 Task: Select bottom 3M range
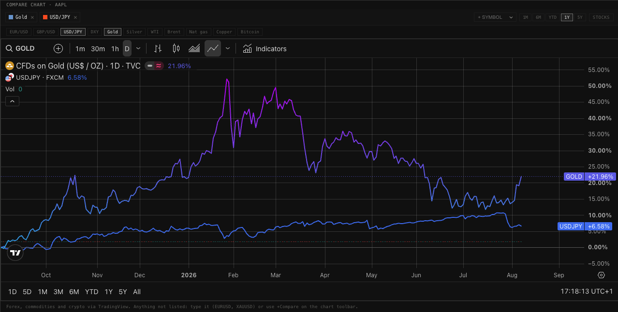click(59, 292)
